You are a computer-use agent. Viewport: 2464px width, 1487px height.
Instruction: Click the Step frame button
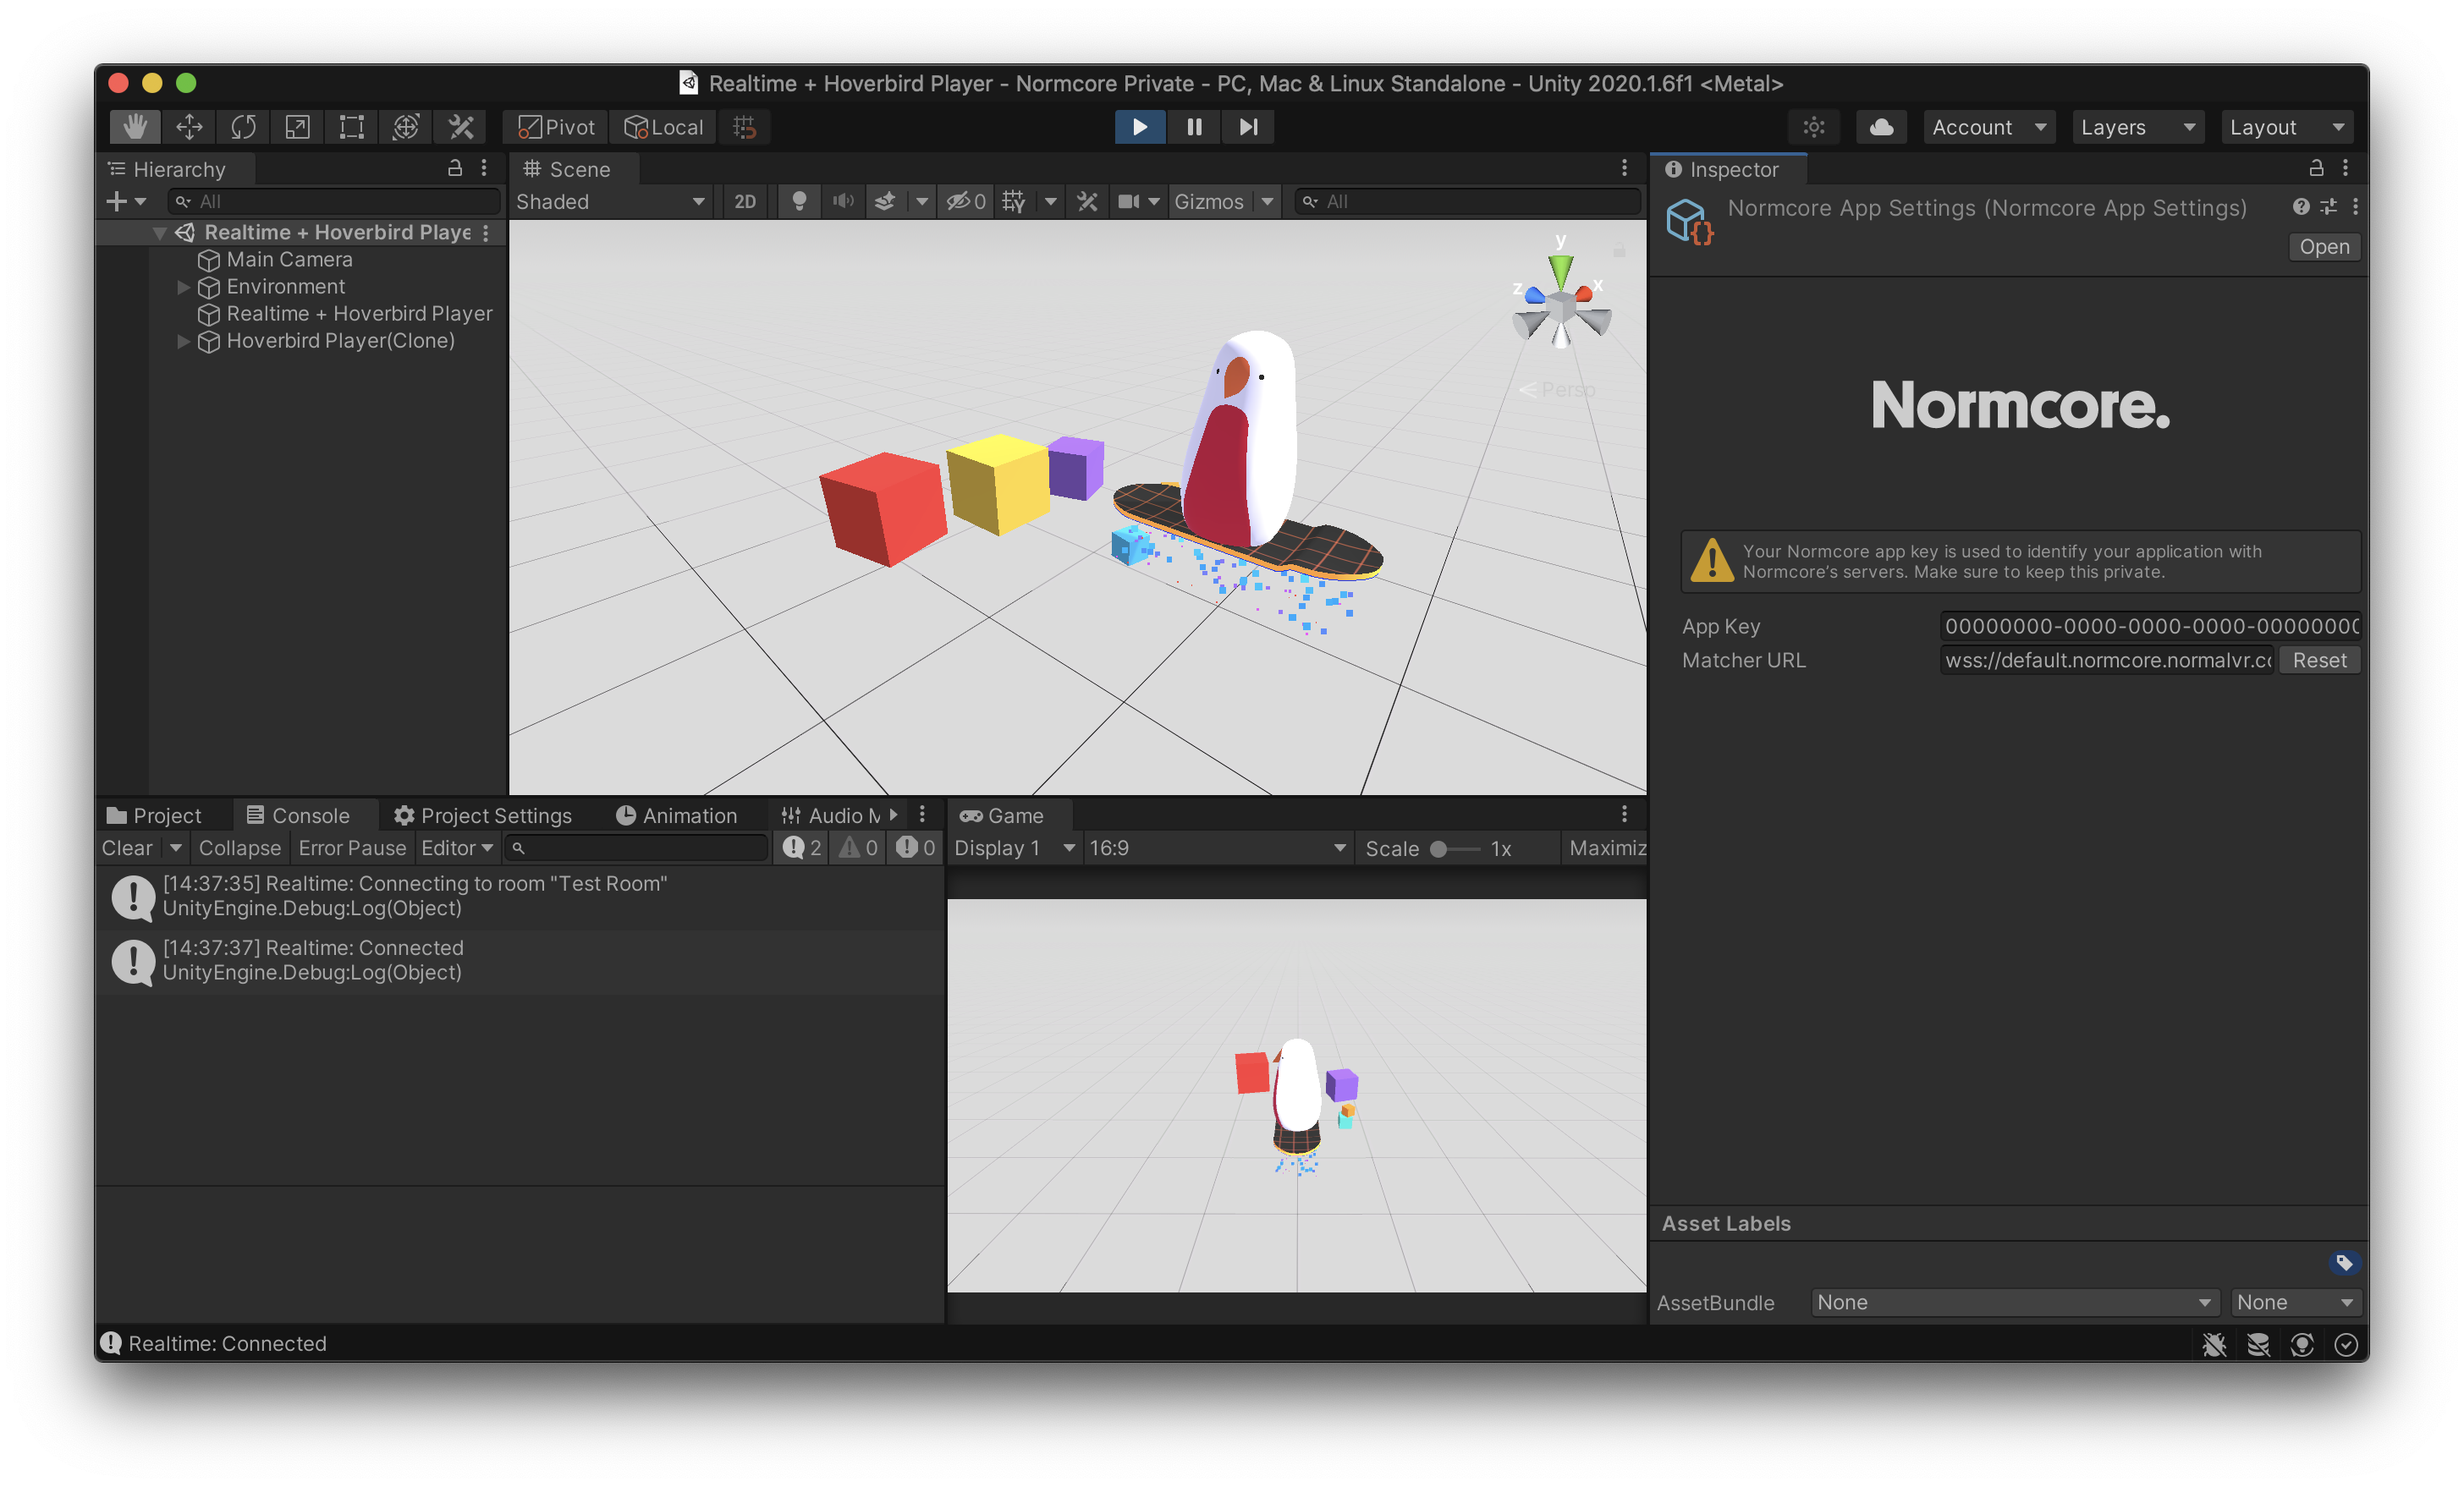tap(1248, 127)
